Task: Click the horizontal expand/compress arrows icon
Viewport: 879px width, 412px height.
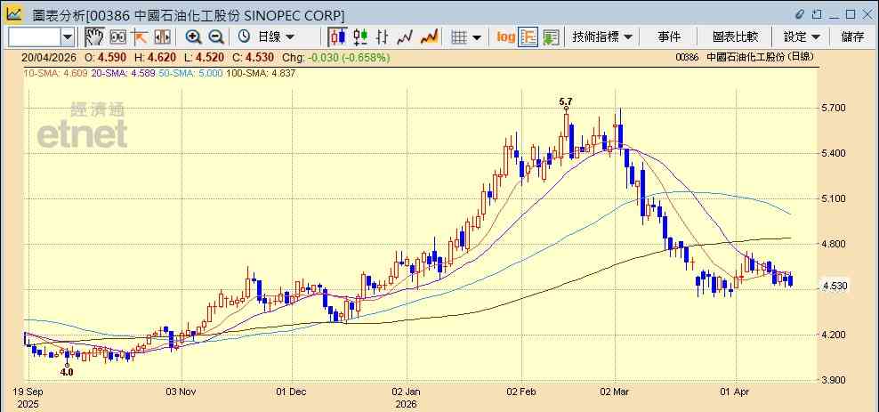Action: pos(162,37)
